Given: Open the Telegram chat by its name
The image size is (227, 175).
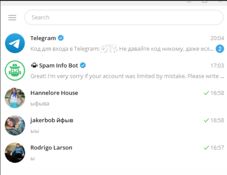Looking at the screenshot, I should point(43,38).
